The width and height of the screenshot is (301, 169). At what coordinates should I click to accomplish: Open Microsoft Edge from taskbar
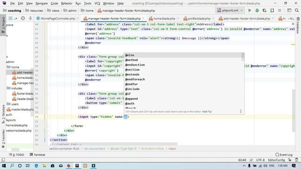36,166
